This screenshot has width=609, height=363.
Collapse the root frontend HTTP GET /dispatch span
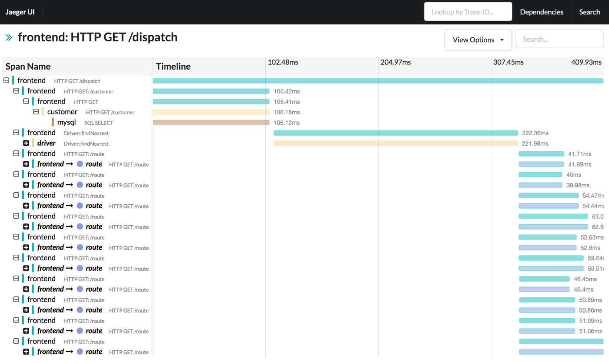6,80
